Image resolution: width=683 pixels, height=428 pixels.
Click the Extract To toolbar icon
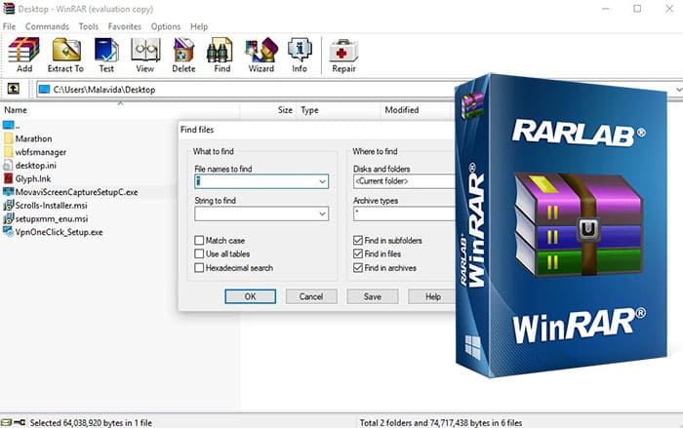[x=66, y=50]
